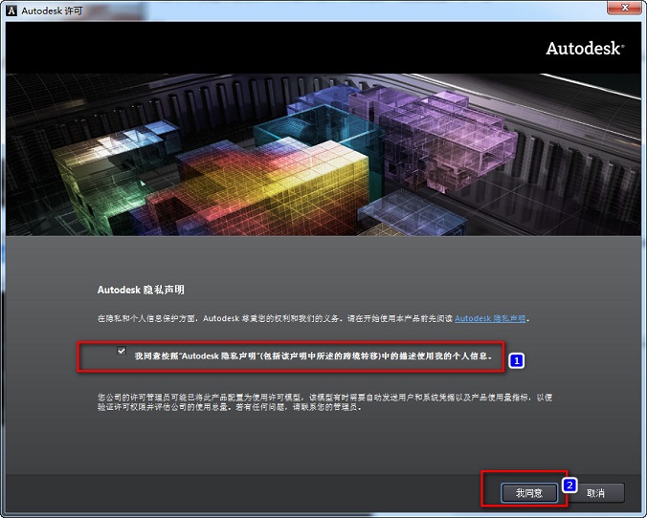Click the Autodesk icon in title bar
This screenshot has width=647, height=518.
click(11, 11)
